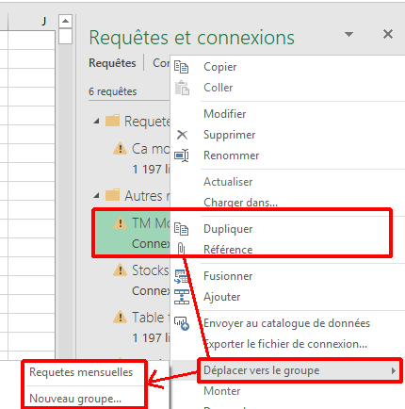This screenshot has width=405, height=409.
Task: Click the Supprimer X icon
Action: pos(182,135)
